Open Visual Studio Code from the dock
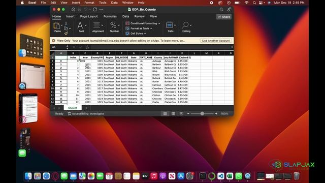Screen dimensions: 325x183 tap(221, 176)
